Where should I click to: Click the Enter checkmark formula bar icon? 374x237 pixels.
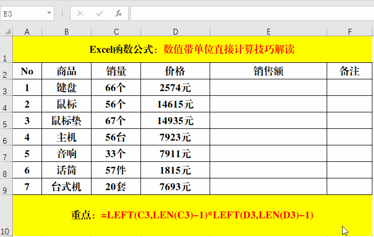click(99, 14)
